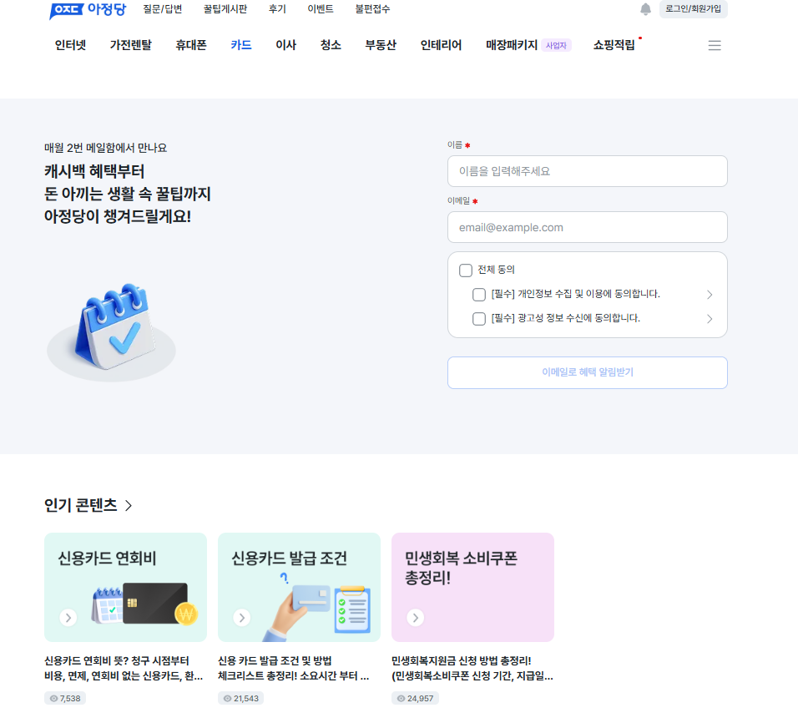Click arrow button on 신용카드 발급 조건 card
The width and height of the screenshot is (798, 718).
point(242,617)
